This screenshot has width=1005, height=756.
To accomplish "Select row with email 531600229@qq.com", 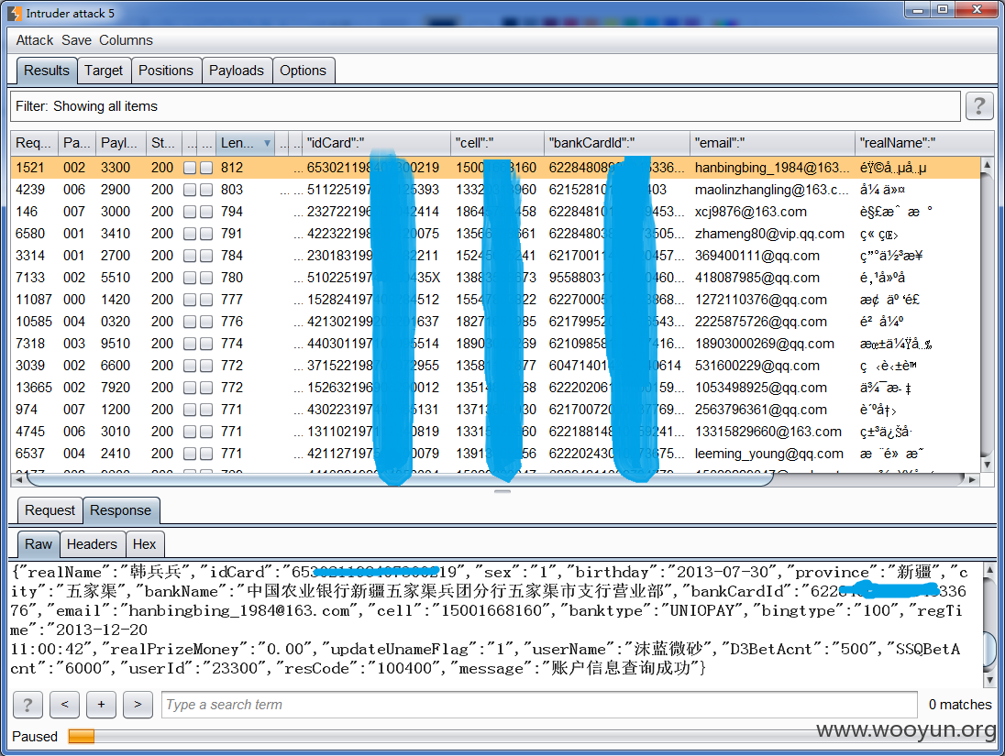I will tap(495, 366).
